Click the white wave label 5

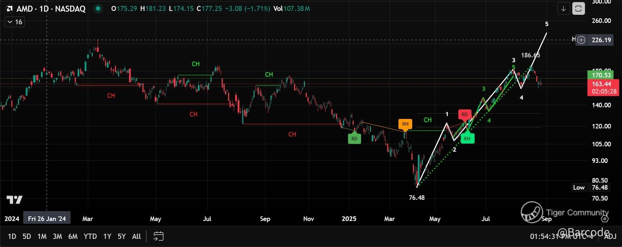click(x=547, y=24)
